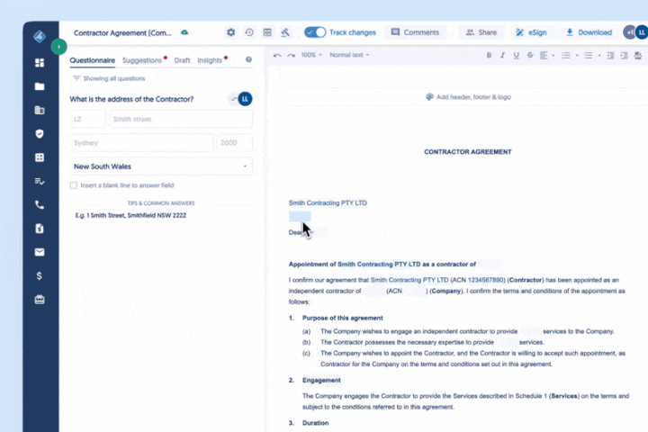This screenshot has height=432, width=648.
Task: Download the document
Action: pyautogui.click(x=589, y=32)
